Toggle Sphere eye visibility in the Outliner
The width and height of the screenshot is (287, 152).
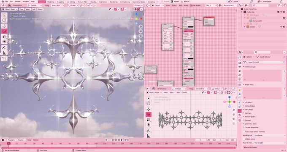point(282,27)
